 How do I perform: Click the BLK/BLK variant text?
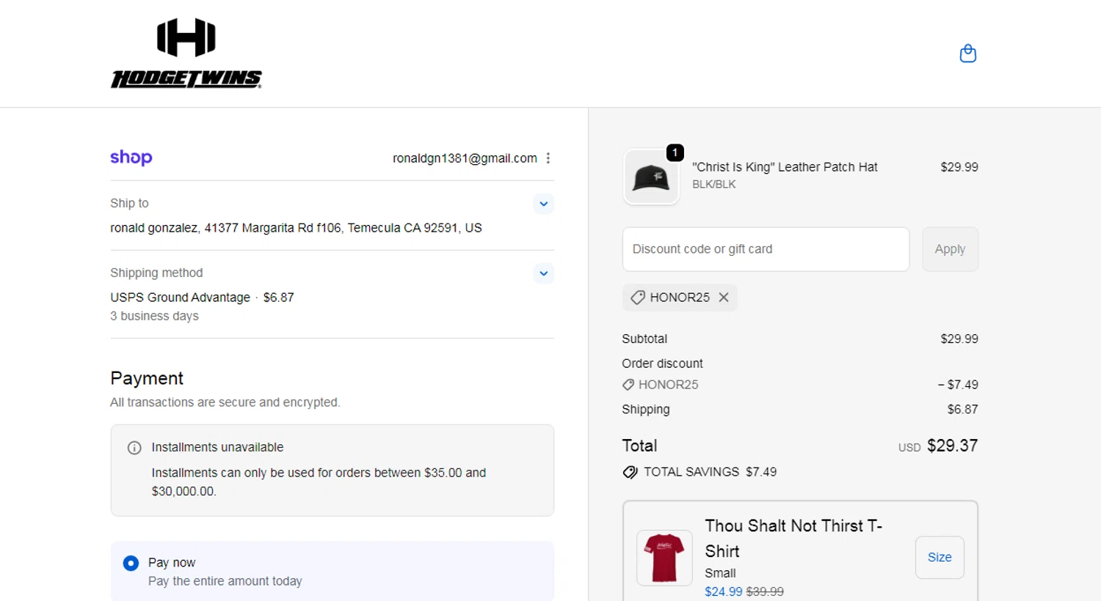point(713,185)
